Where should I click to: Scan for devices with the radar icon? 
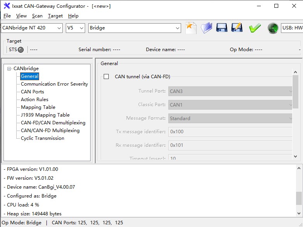click(x=273, y=28)
